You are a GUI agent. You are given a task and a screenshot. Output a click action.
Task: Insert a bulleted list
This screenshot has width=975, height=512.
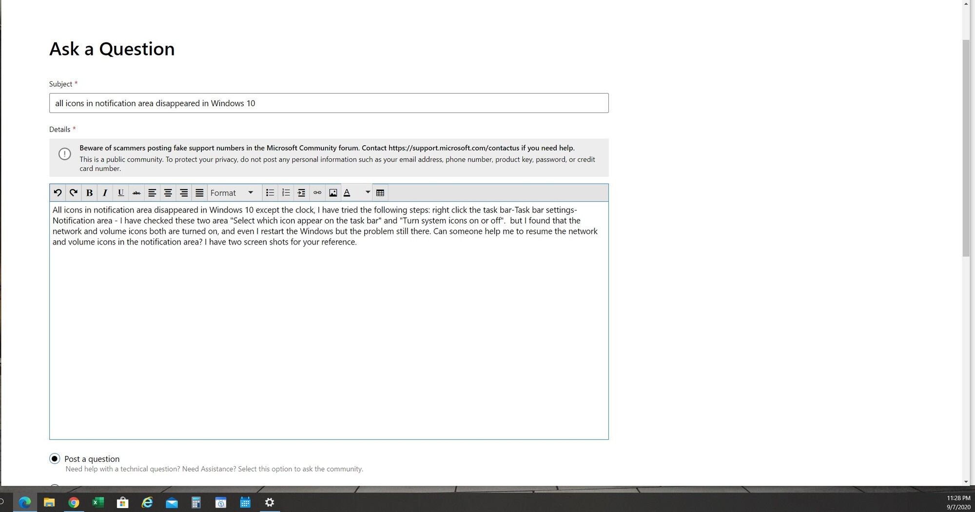click(x=270, y=193)
